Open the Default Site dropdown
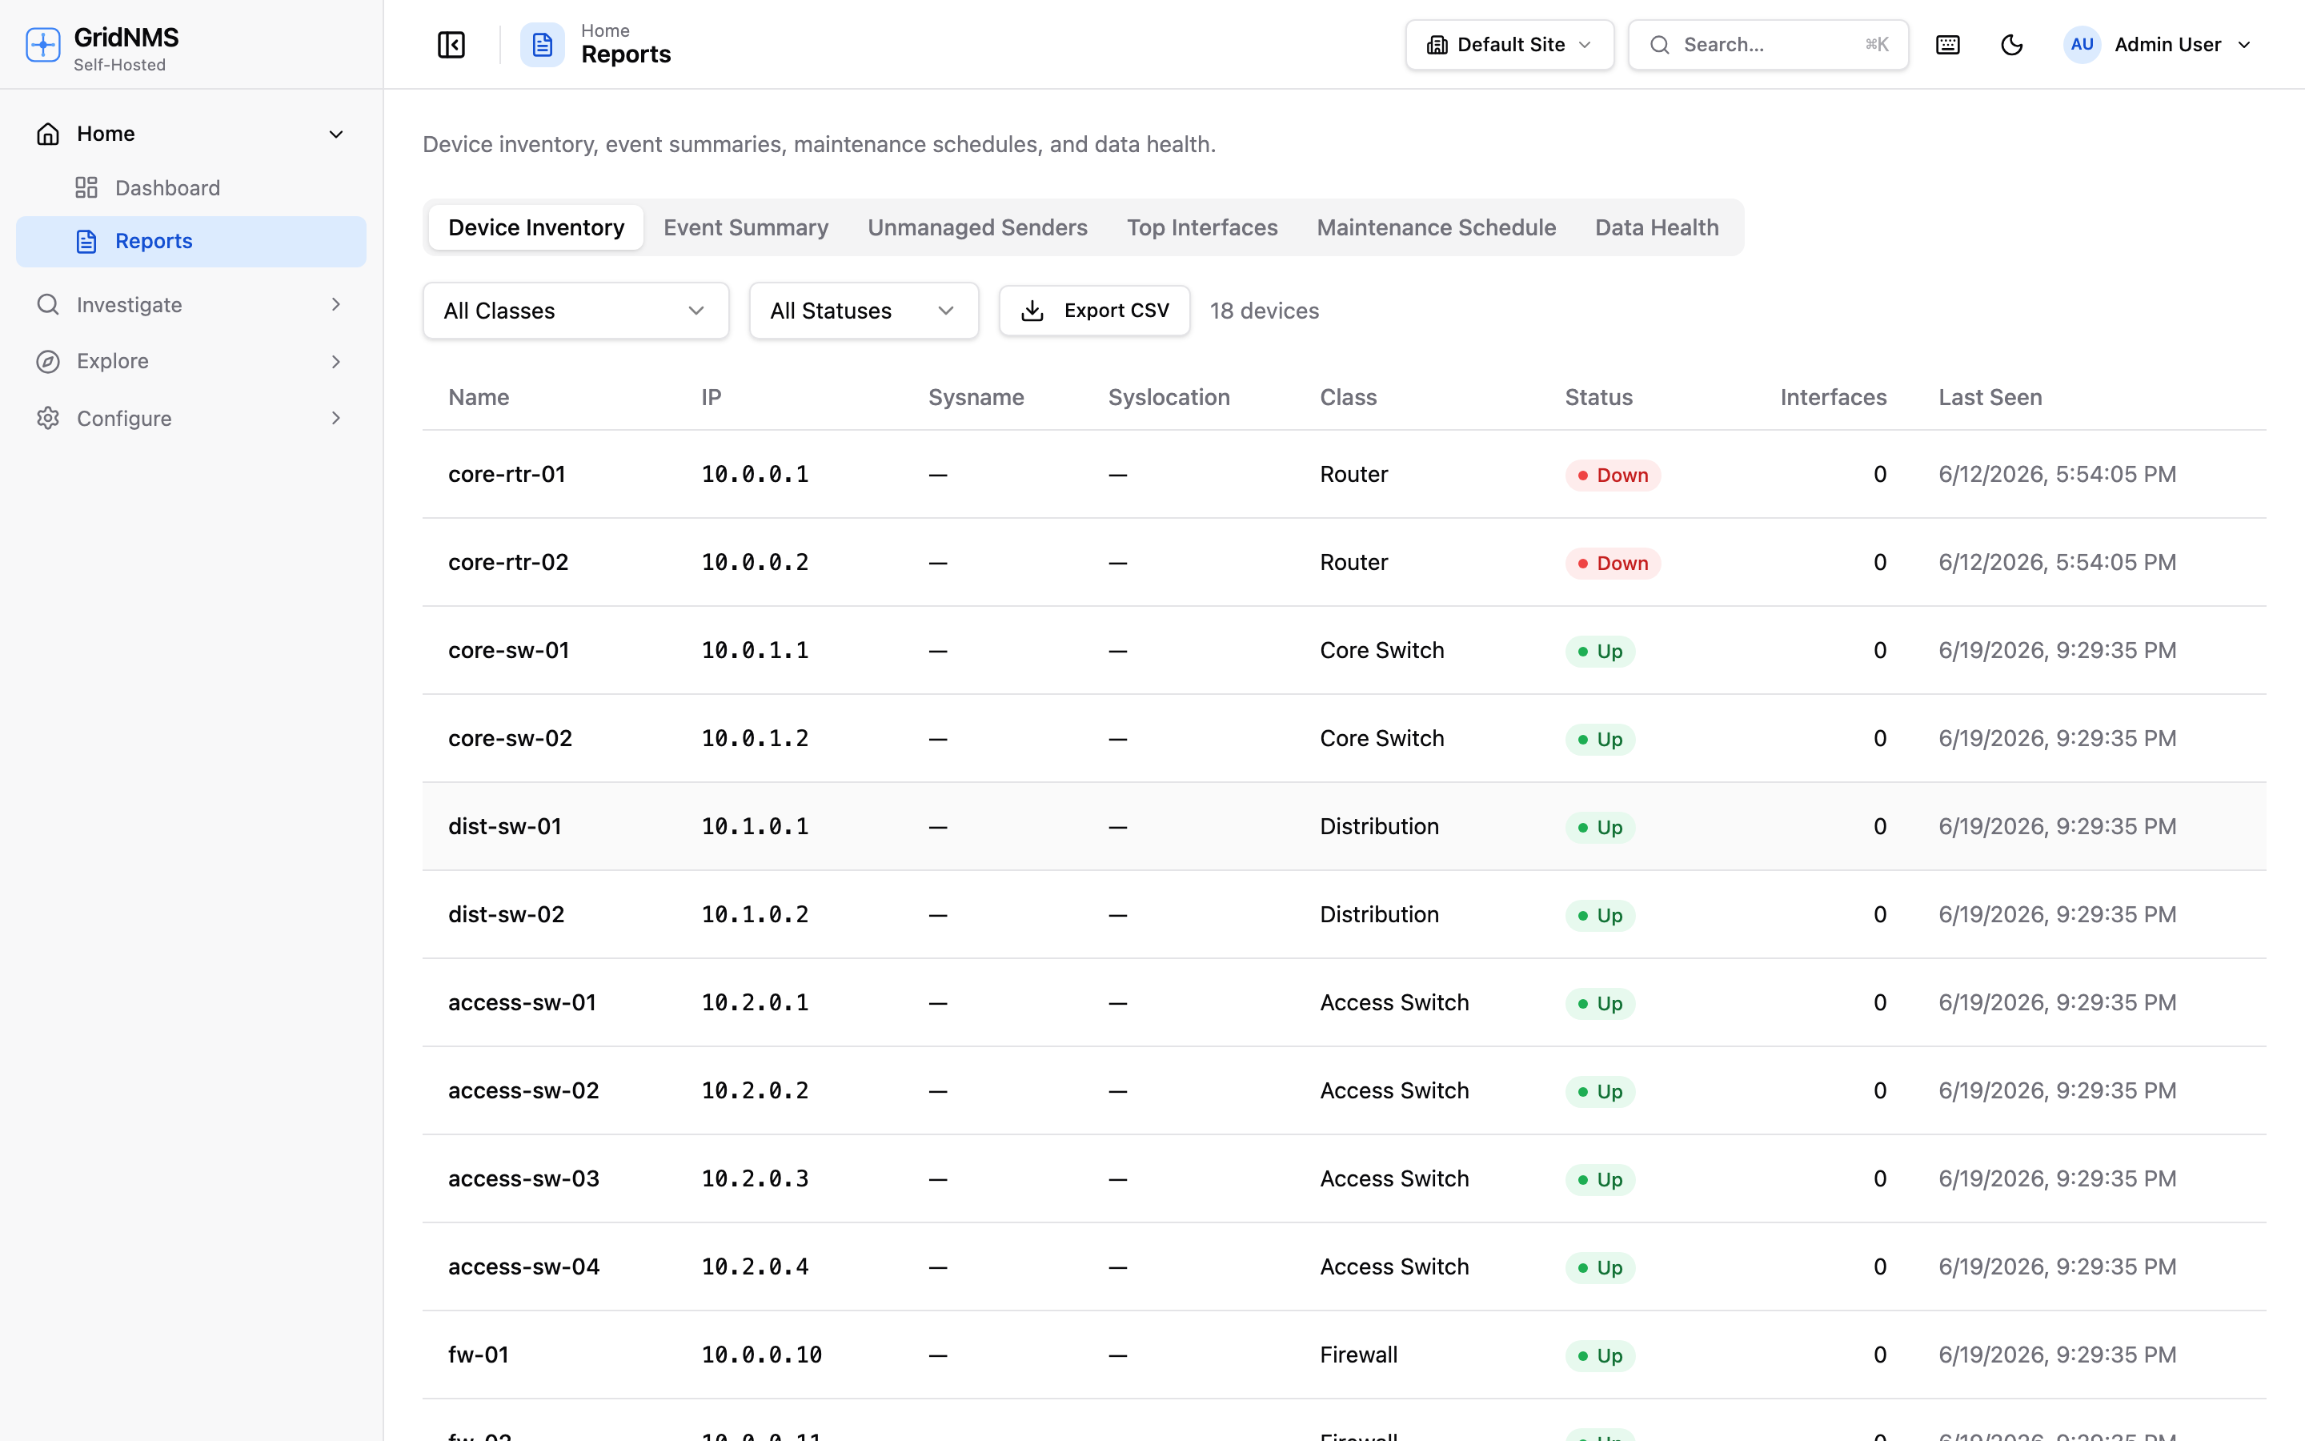This screenshot has width=2305, height=1441. pyautogui.click(x=1509, y=45)
